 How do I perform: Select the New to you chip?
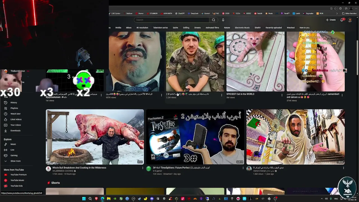(304, 28)
